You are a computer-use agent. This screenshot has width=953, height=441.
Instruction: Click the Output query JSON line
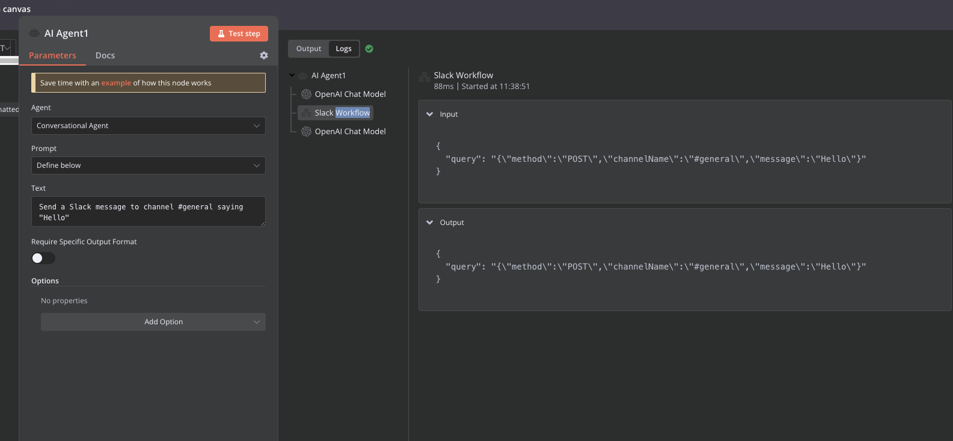655,267
